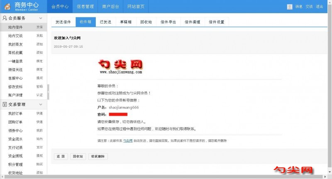Image resolution: width=332 pixels, height=179 pixels.
Task: Open the 信件设置 tab
Action: 216,22
